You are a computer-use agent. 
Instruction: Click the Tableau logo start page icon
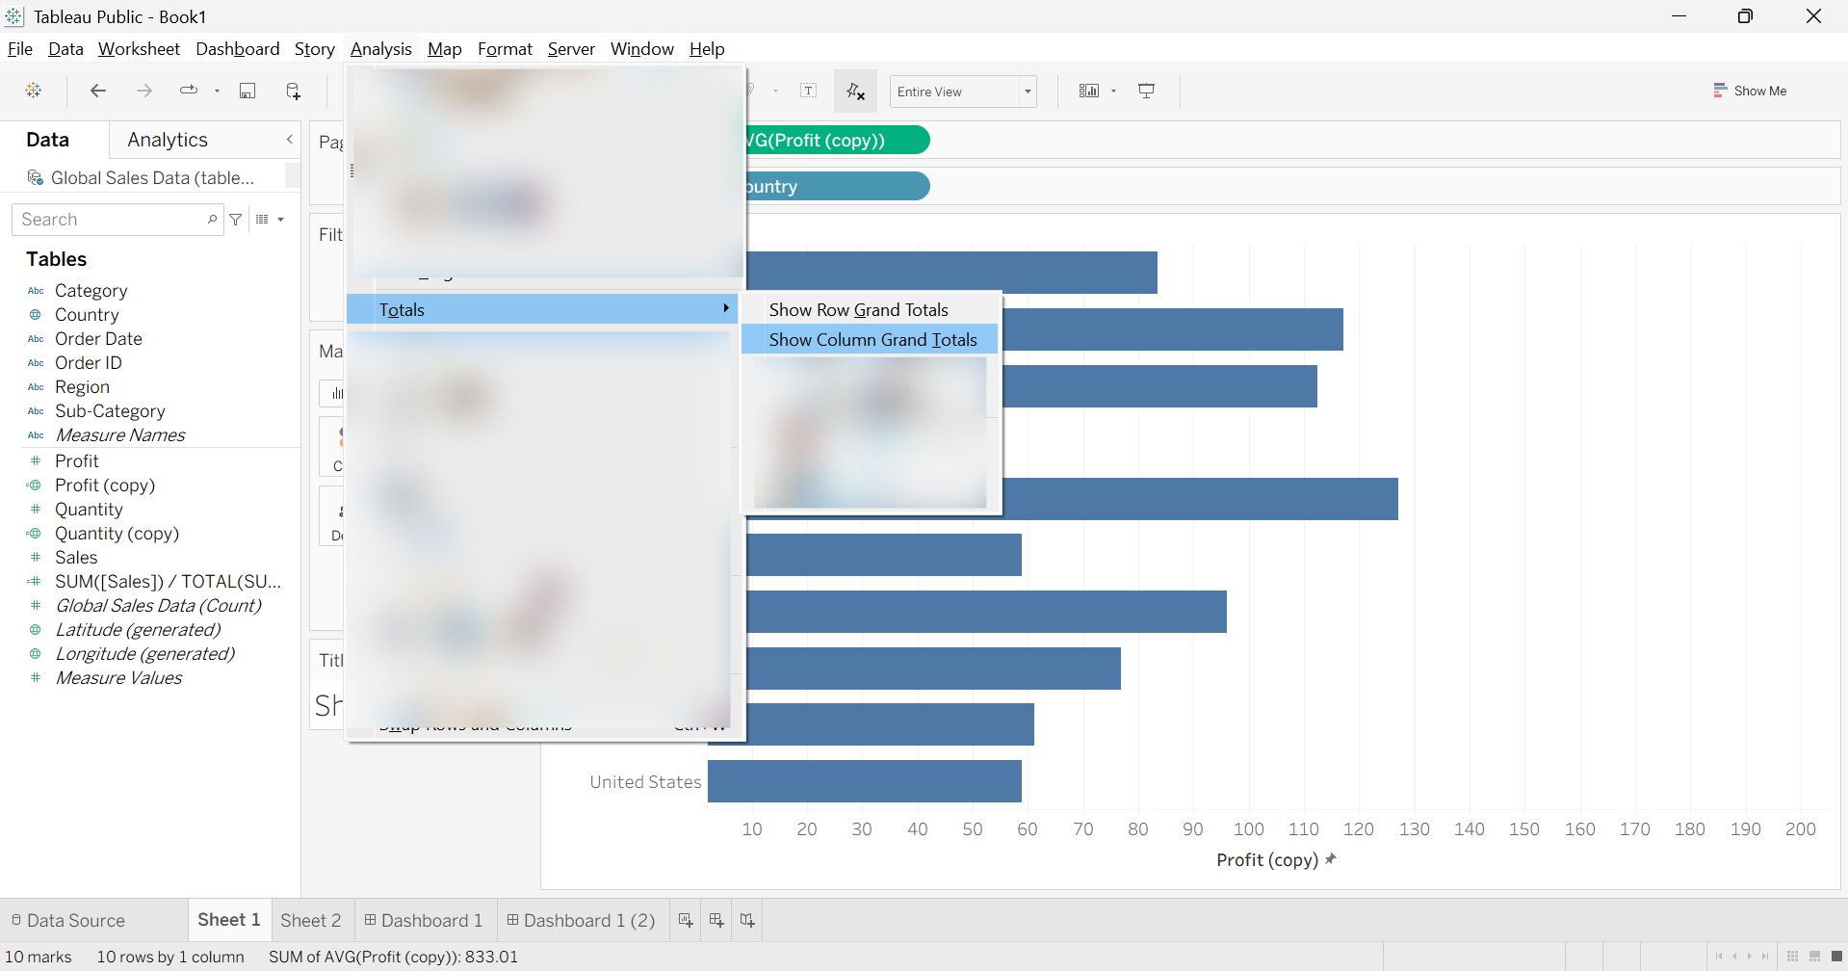tap(34, 91)
